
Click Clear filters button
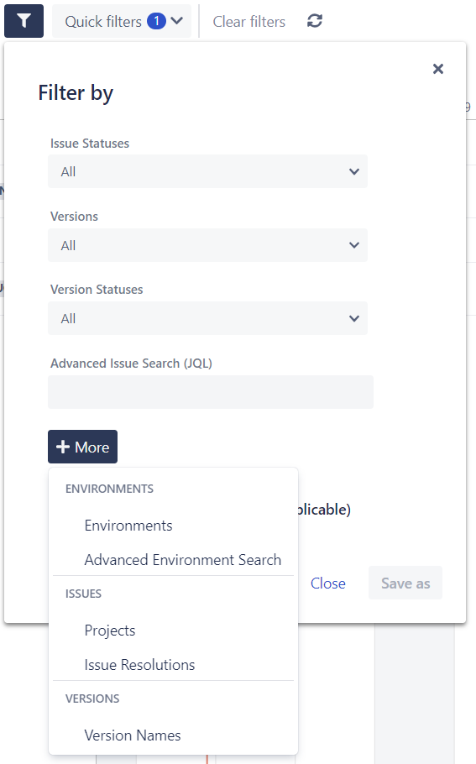tap(249, 22)
